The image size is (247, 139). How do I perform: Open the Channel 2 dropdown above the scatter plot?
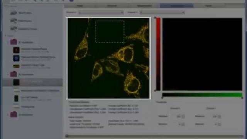162,12
